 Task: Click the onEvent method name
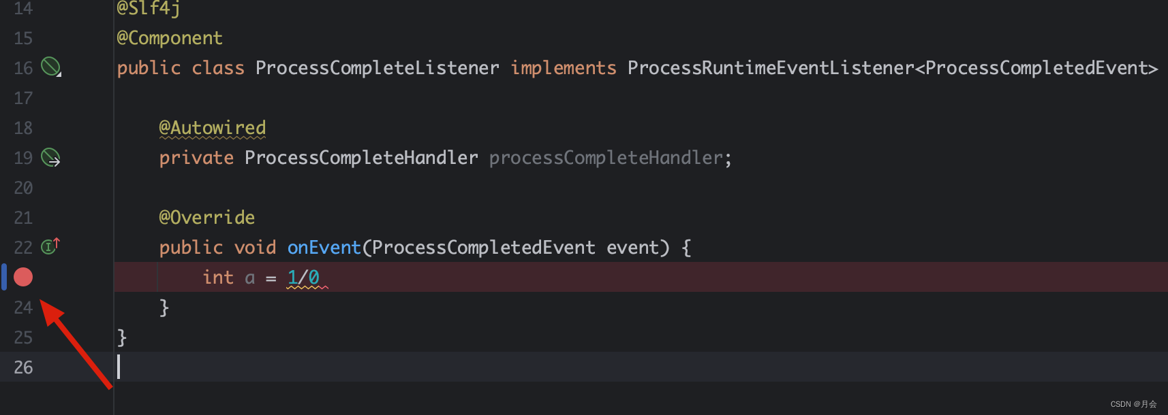click(x=324, y=248)
